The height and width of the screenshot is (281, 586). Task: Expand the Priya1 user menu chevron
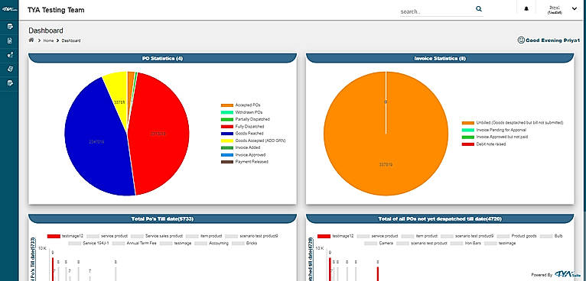click(574, 9)
